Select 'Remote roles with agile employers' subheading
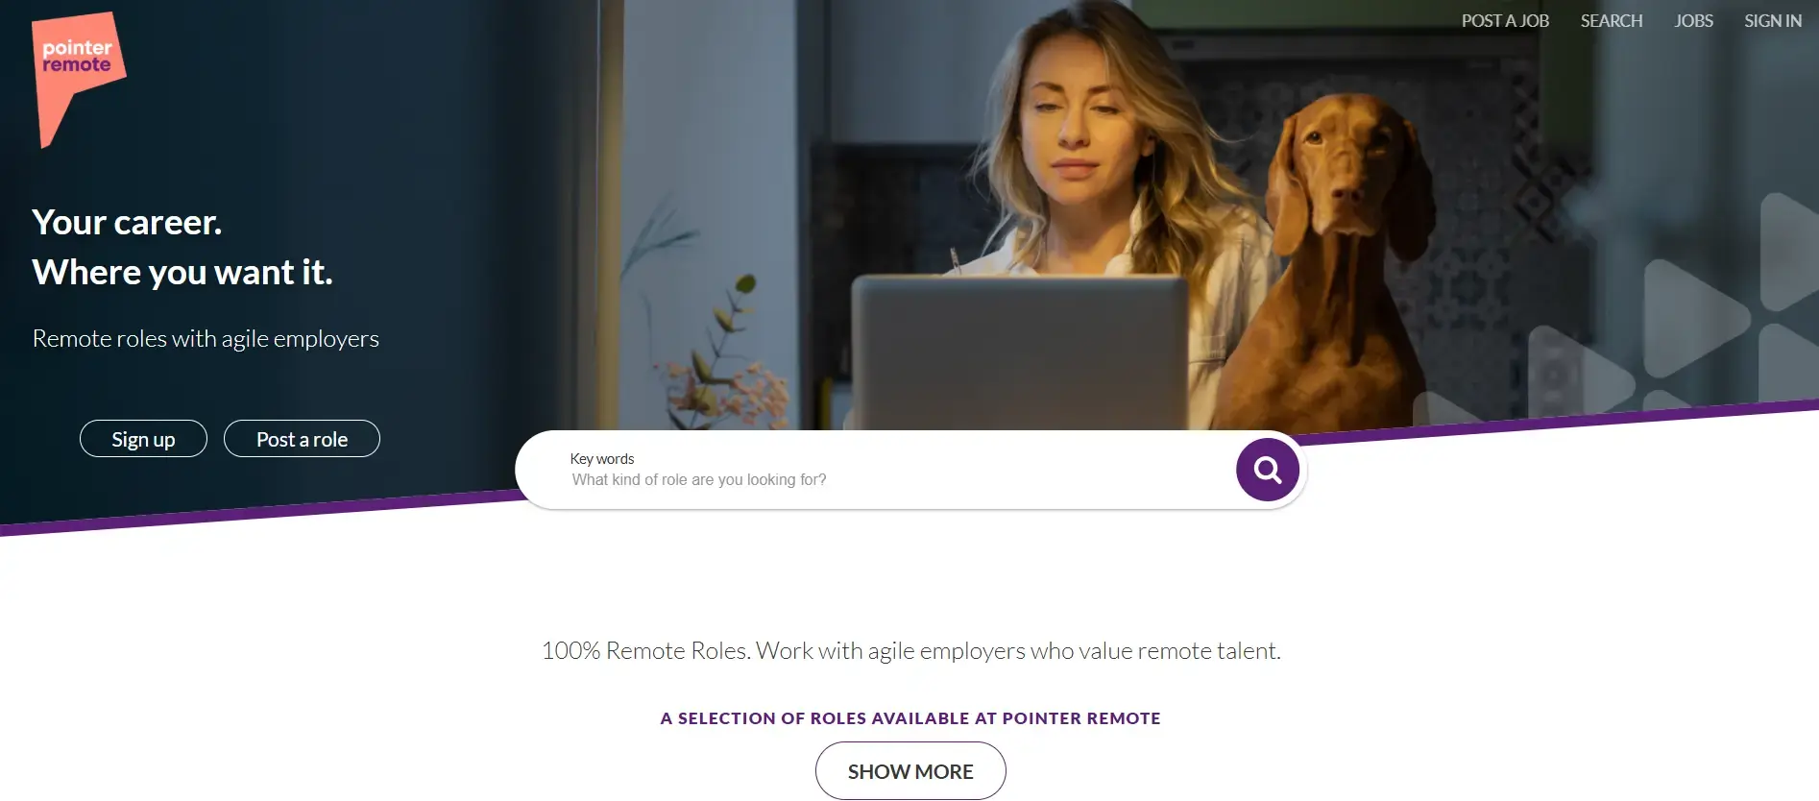1819x801 pixels. (206, 339)
